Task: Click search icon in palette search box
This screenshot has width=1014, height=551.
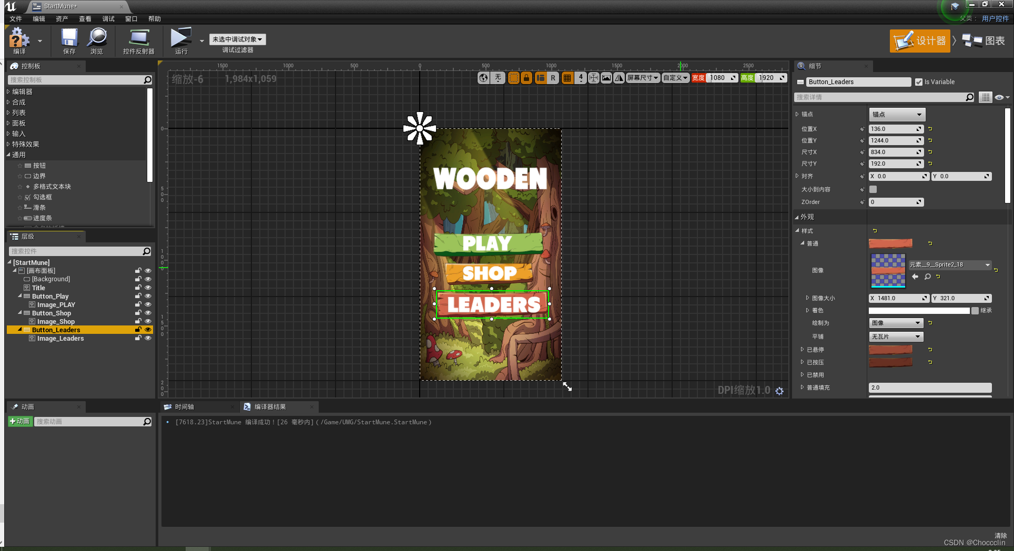Action: click(x=148, y=80)
